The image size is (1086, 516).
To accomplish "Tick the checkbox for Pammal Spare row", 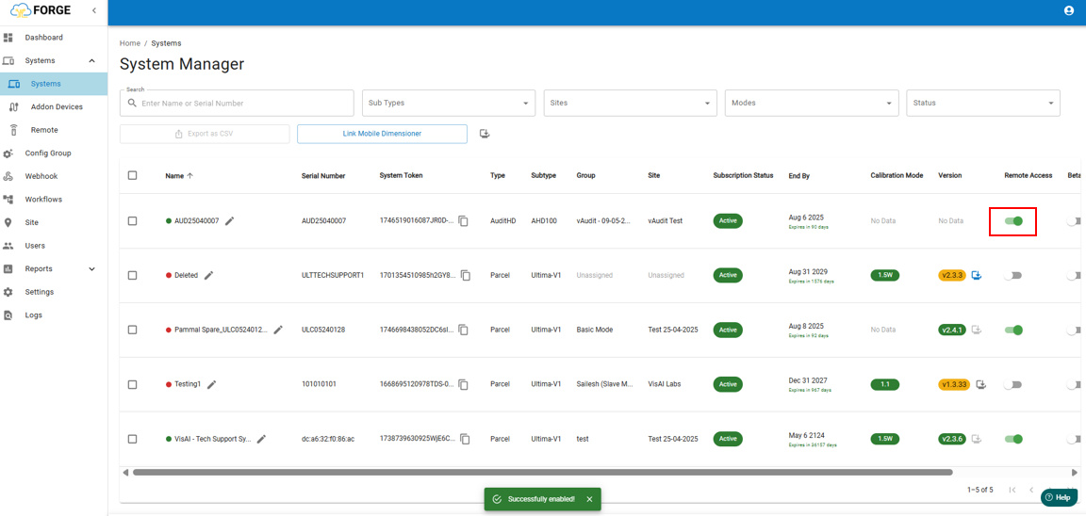I will tap(132, 331).
